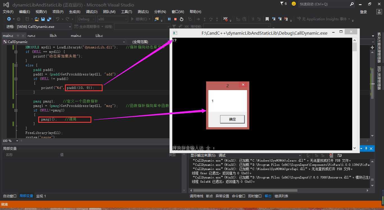Click the feedback smiley face icon

[x=294, y=4]
